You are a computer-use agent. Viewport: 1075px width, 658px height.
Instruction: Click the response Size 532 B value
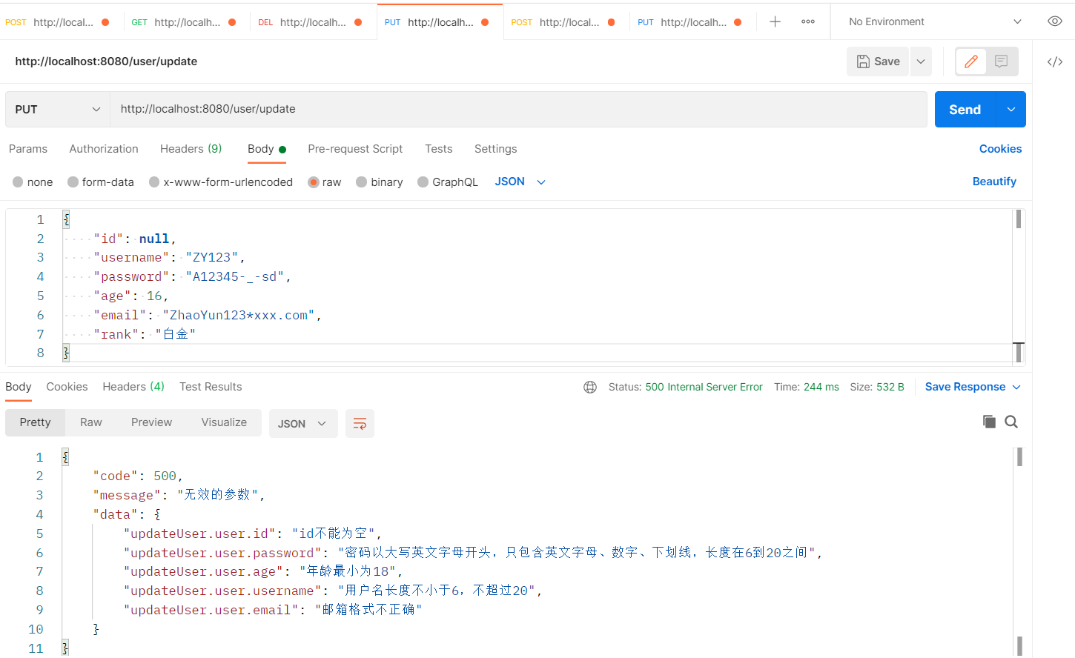click(x=890, y=387)
